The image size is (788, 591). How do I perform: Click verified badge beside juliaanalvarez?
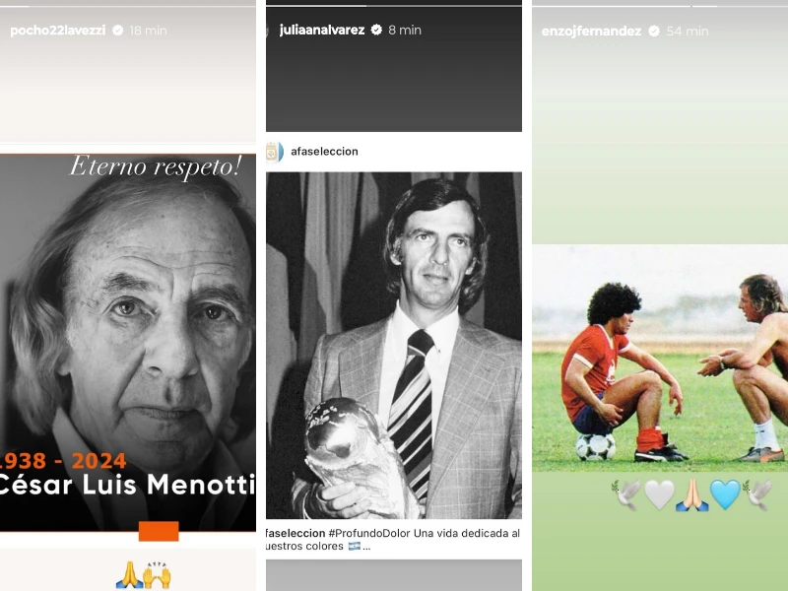click(x=376, y=31)
